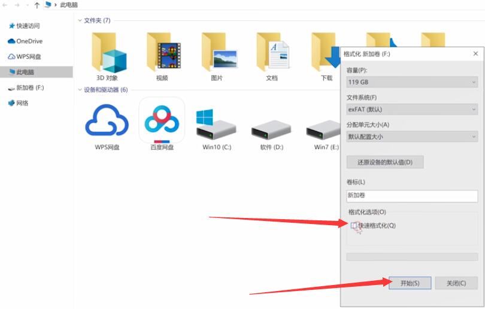Enable the 快速格式化(Q) checkbox
This screenshot has height=309, width=485.
354,226
